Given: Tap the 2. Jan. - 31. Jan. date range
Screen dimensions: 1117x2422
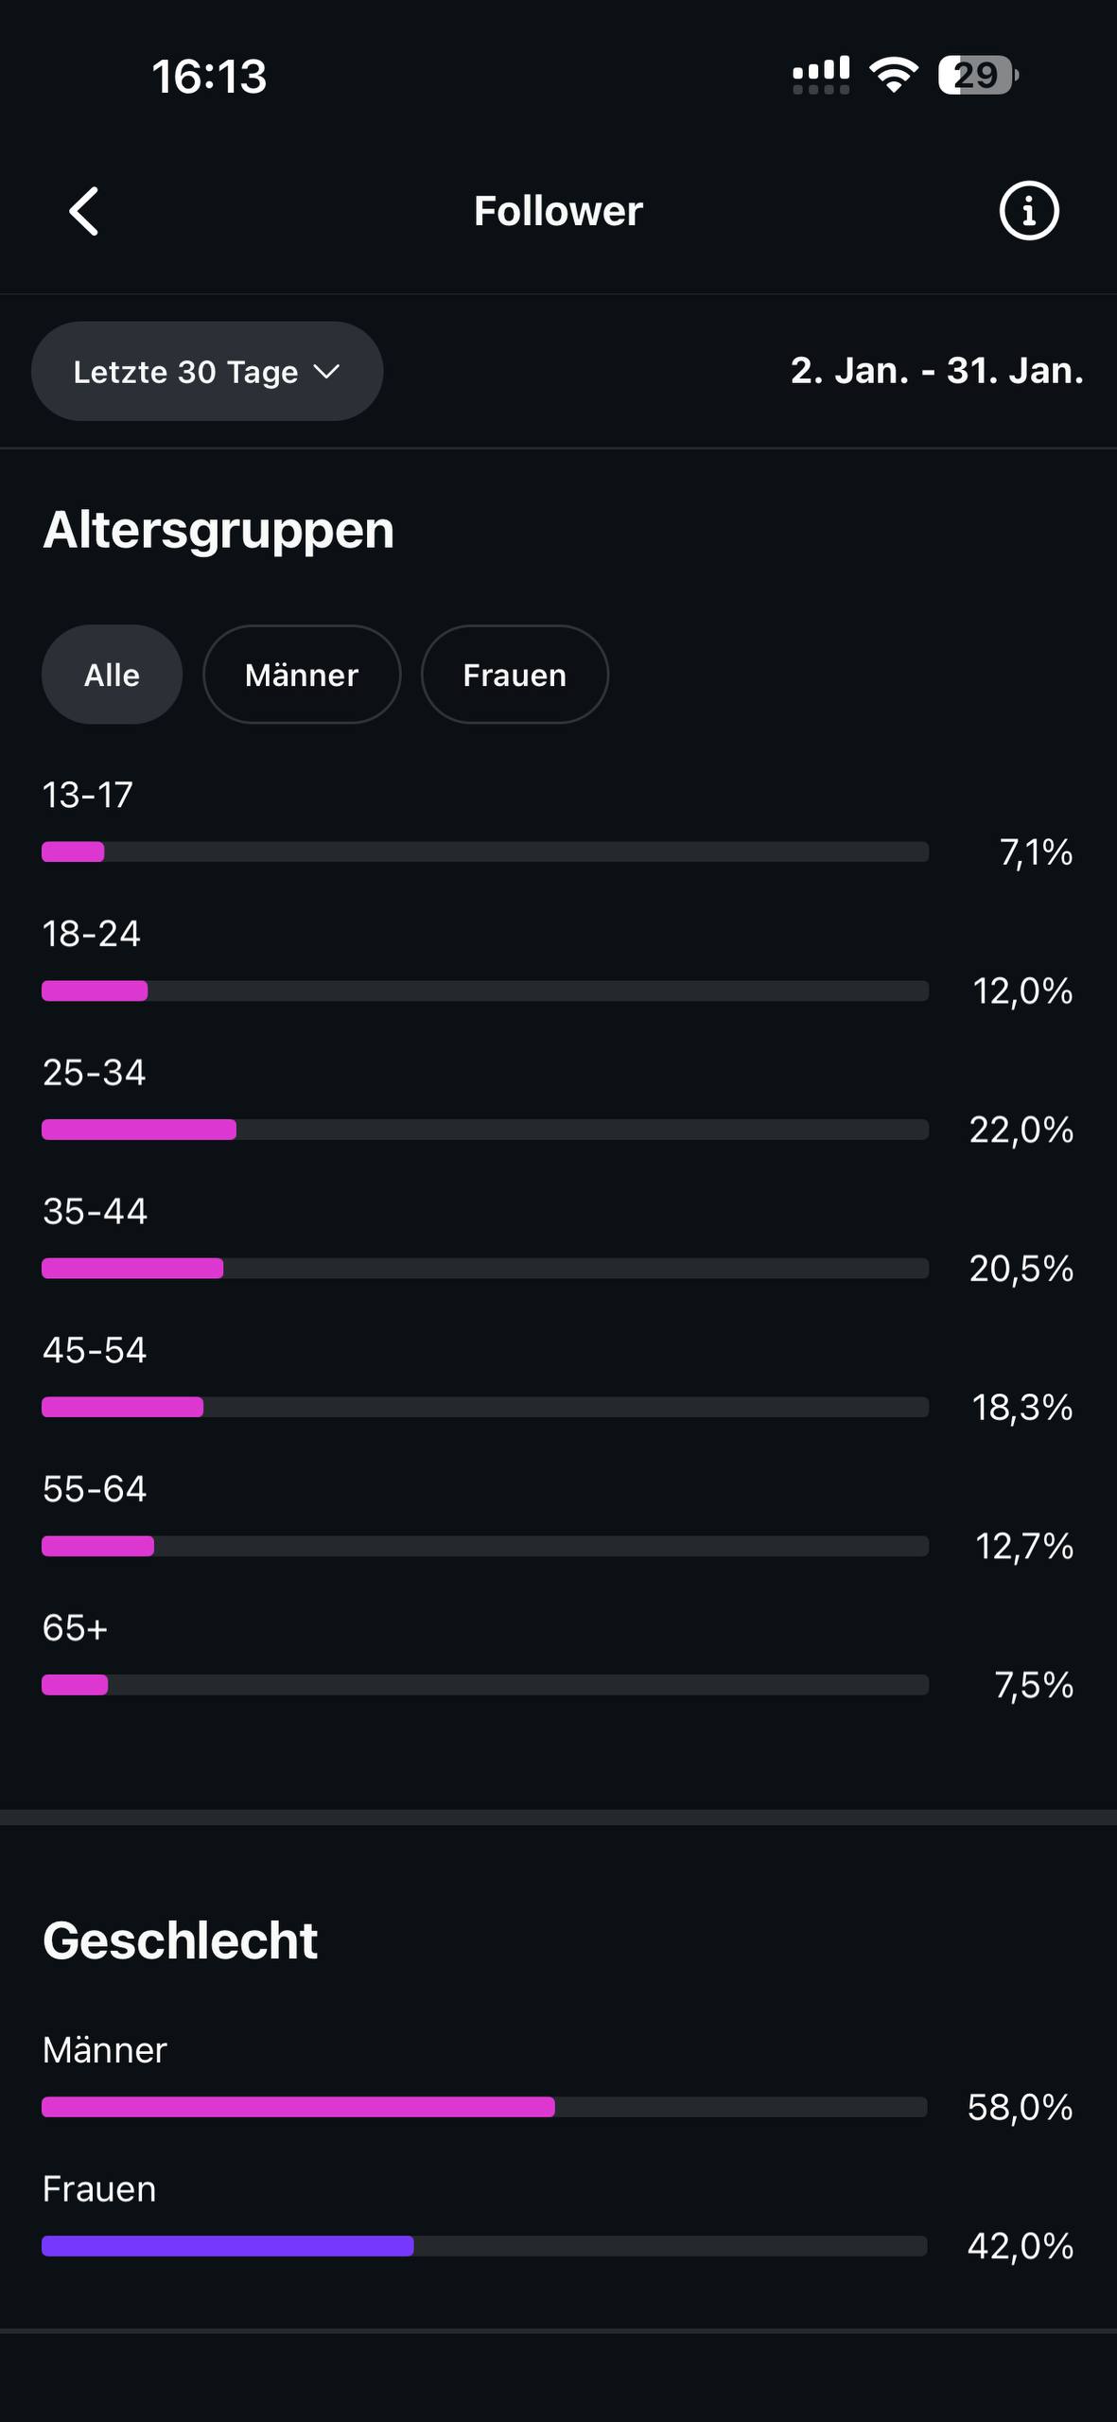Looking at the screenshot, I should coord(936,371).
